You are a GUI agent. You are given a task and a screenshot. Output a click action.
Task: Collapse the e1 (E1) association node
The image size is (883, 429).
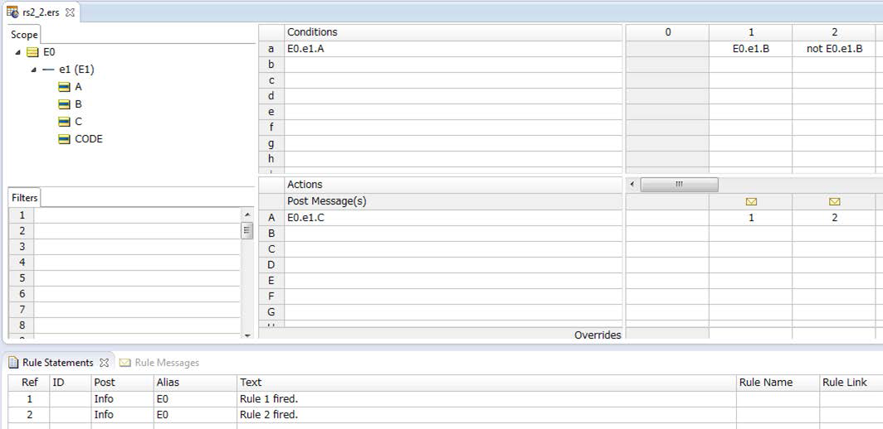34,70
